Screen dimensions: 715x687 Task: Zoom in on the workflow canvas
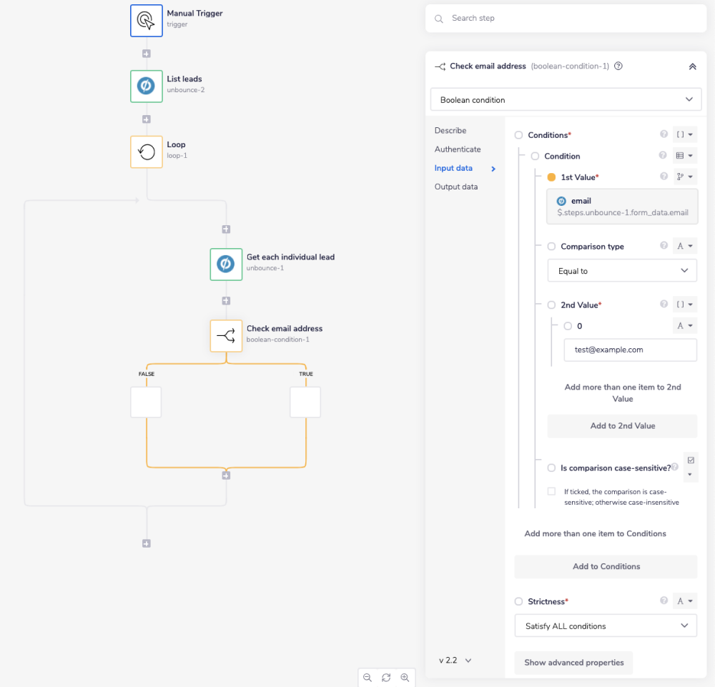(x=405, y=678)
